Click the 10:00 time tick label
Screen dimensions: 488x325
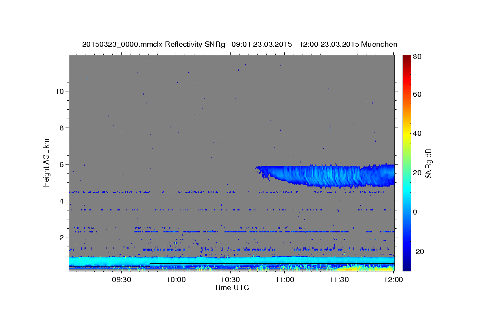(176, 279)
